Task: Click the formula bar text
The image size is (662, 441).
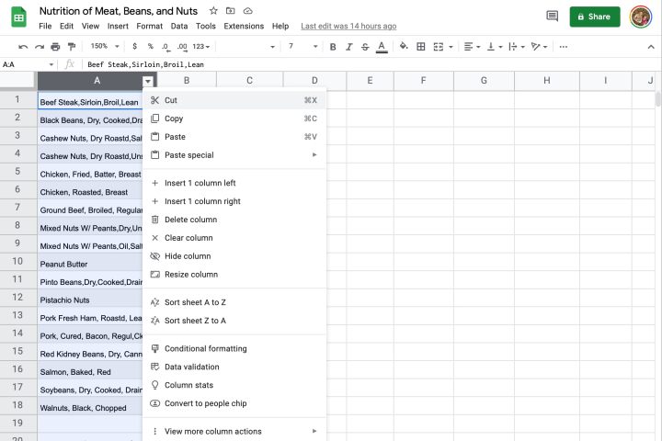Action: pos(145,64)
